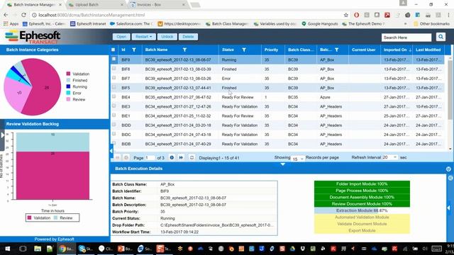Open the Batch Class column filter icon

[337, 50]
